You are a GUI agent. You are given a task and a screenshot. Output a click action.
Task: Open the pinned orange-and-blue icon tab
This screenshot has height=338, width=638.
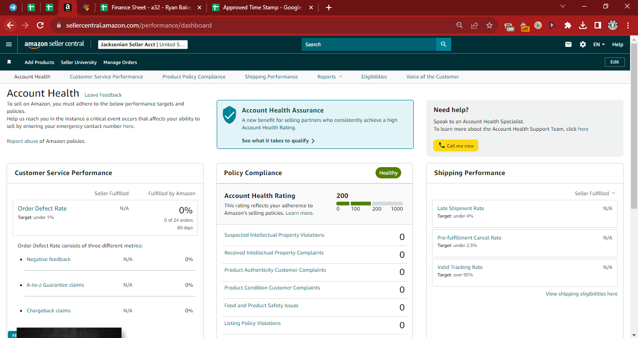85,7
